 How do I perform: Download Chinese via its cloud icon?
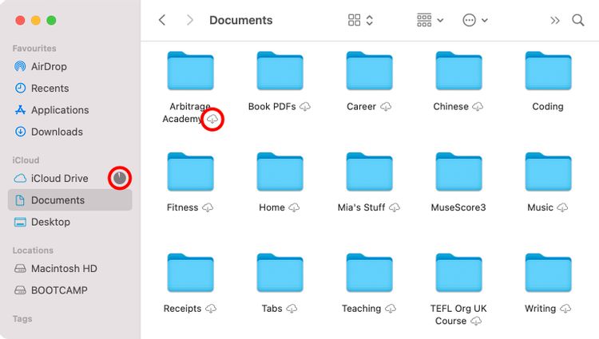478,106
